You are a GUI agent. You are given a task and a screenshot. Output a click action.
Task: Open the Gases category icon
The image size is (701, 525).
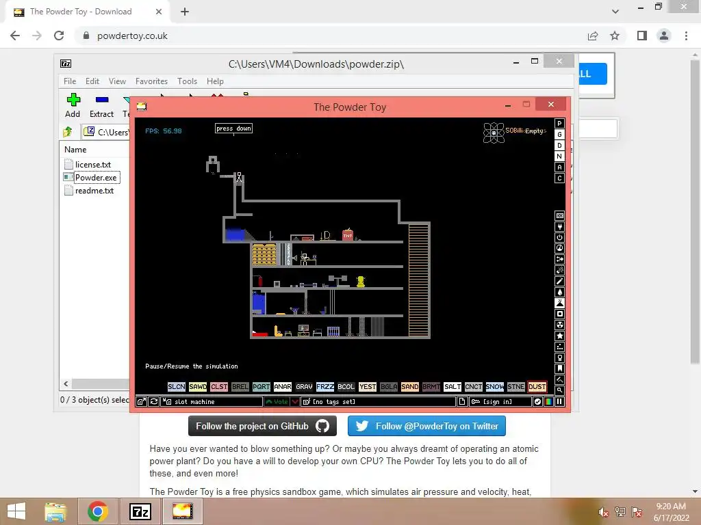pos(559,281)
